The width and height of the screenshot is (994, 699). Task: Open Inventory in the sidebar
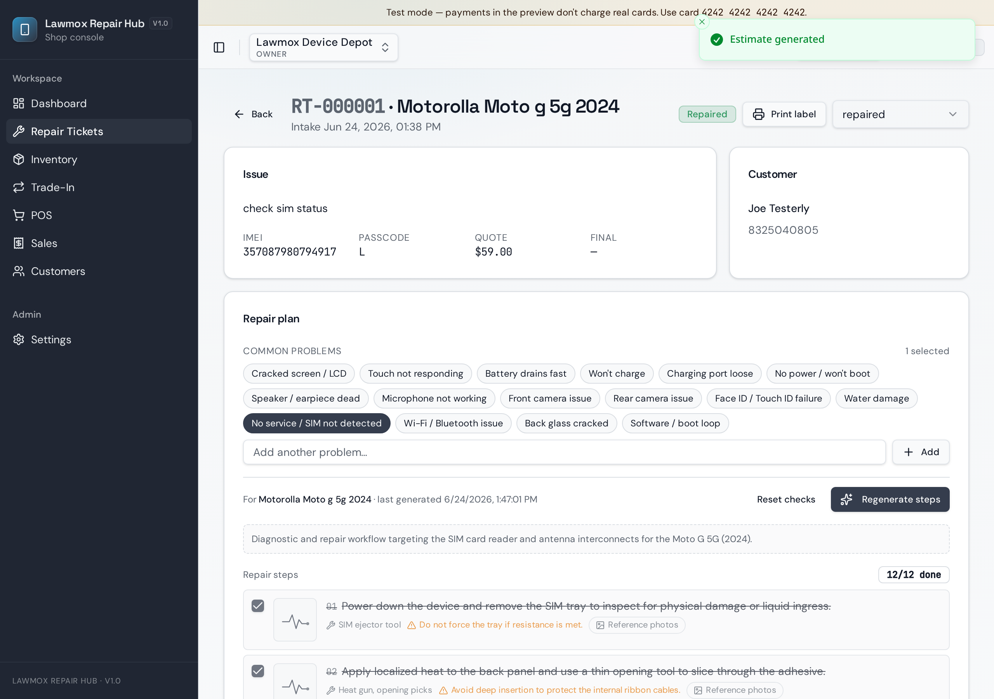click(99, 159)
